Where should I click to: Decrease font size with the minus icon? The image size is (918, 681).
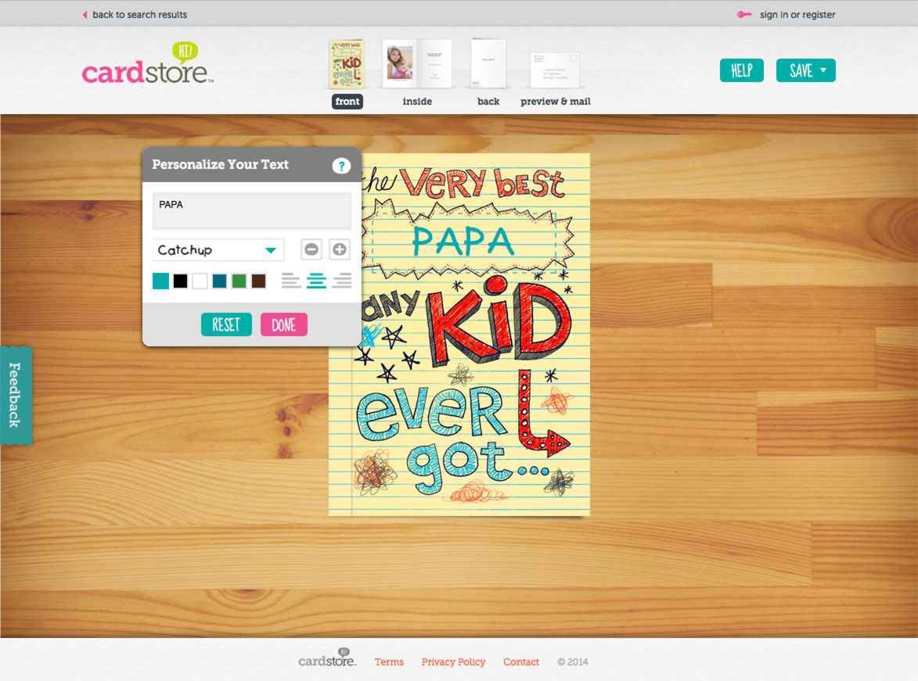tap(311, 249)
